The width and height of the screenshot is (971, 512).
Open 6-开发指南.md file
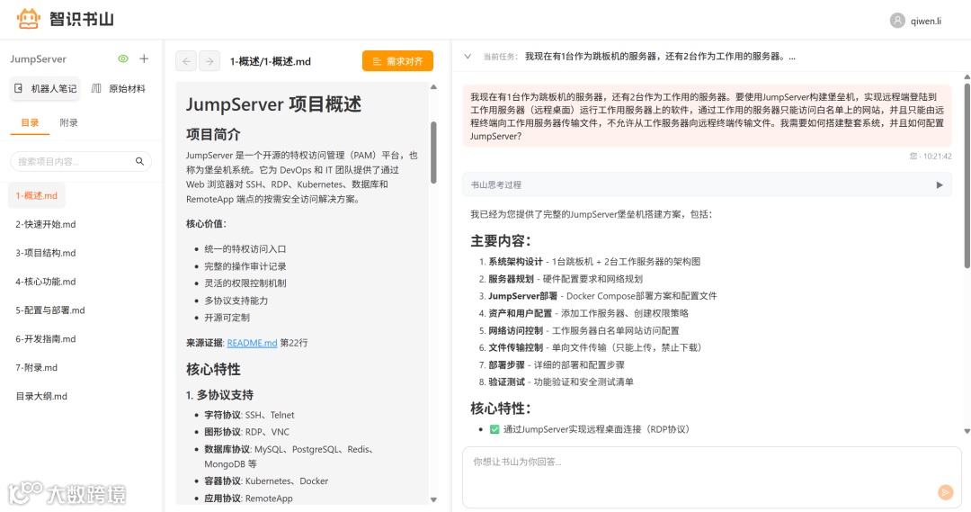click(x=46, y=338)
